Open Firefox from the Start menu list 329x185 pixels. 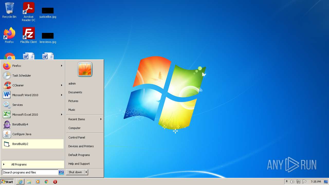tap(33, 66)
